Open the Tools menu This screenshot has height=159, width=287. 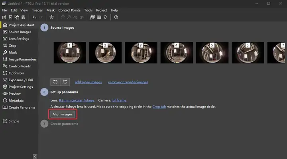(x=88, y=10)
